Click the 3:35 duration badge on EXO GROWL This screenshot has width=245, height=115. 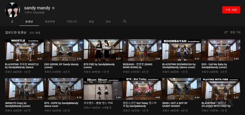(79, 59)
